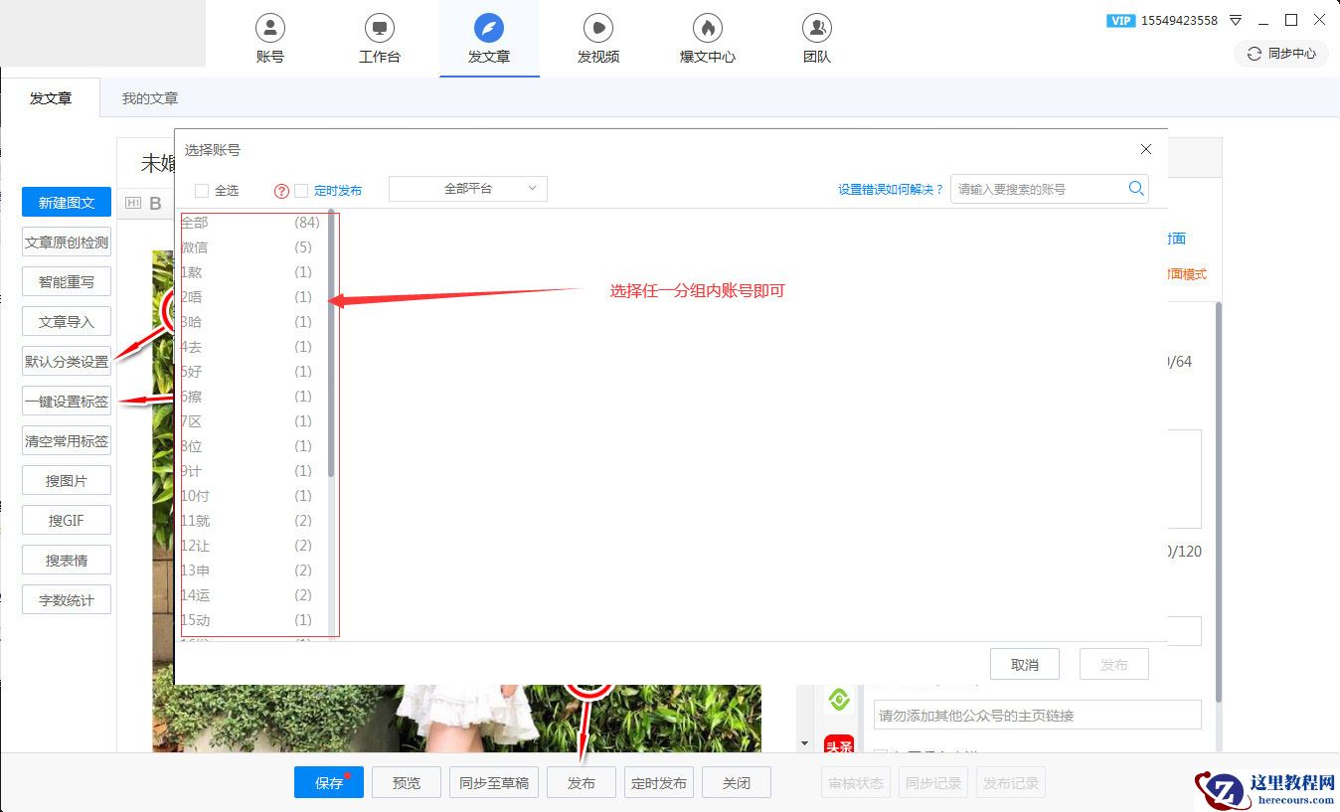This screenshot has width=1340, height=812.
Task: Select the 5好 account group
Action: pos(252,372)
